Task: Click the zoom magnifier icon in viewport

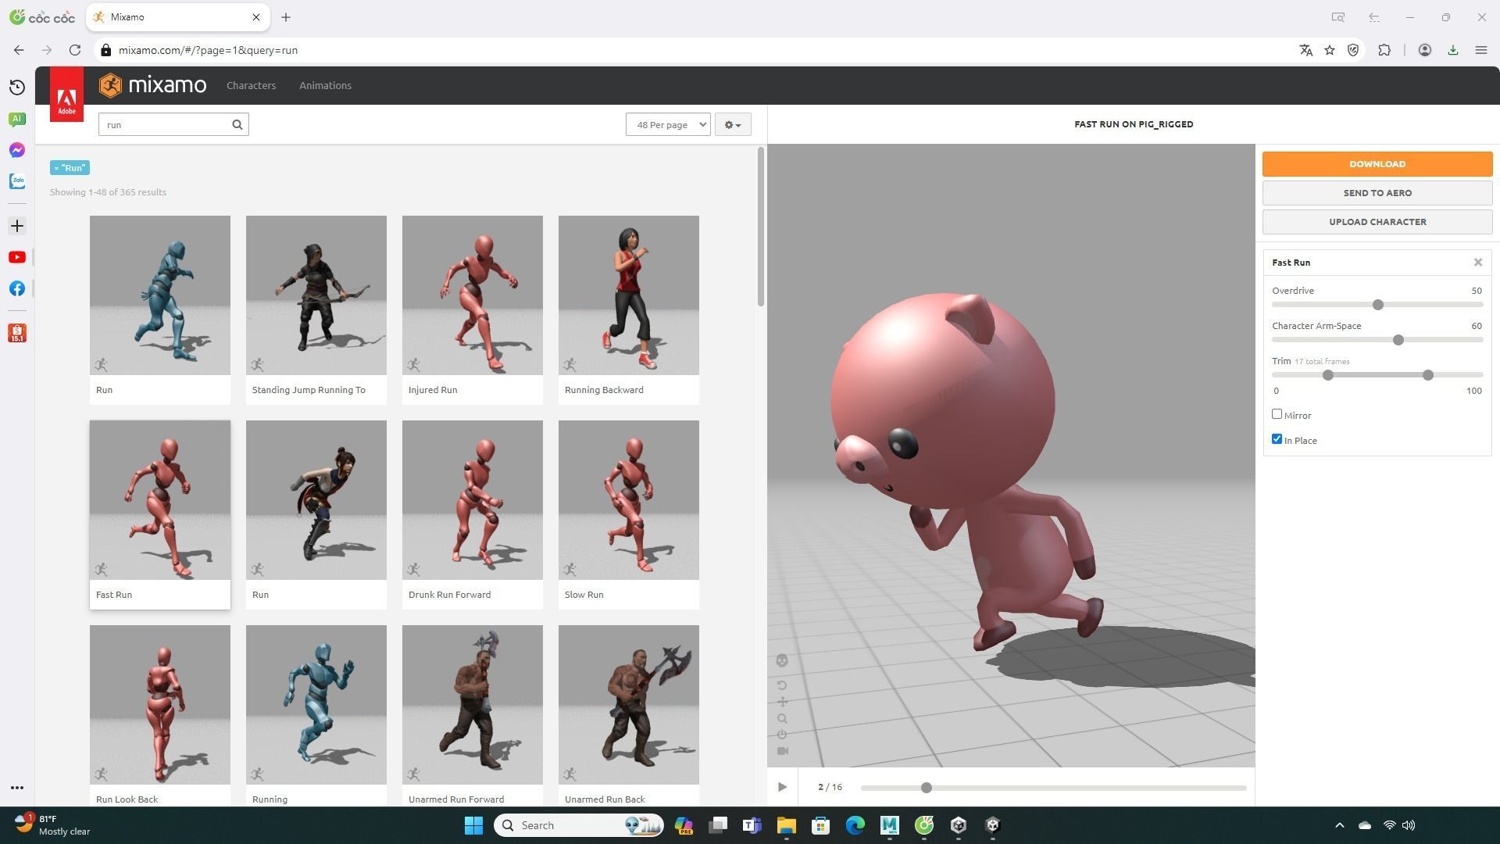Action: 782,718
